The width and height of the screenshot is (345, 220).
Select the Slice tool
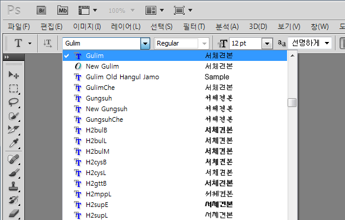pos(14,130)
